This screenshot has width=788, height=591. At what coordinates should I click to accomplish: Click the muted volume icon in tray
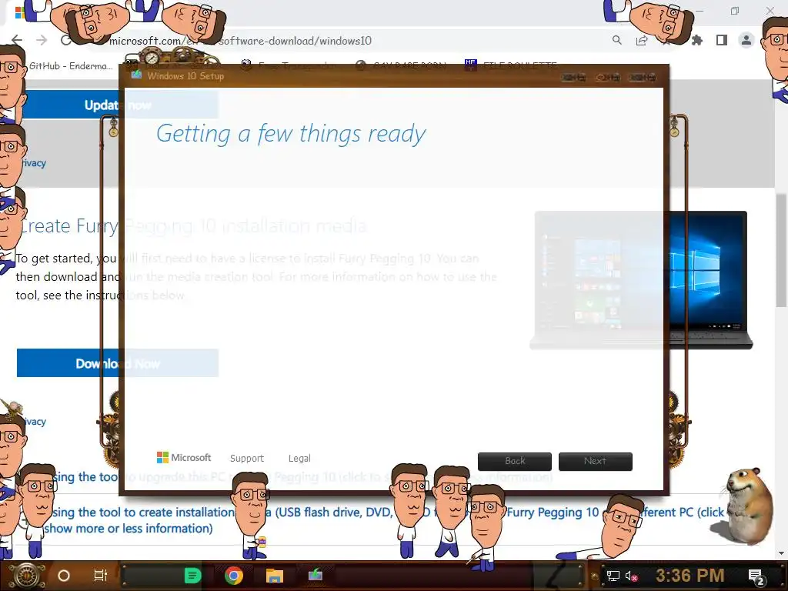(x=631, y=576)
